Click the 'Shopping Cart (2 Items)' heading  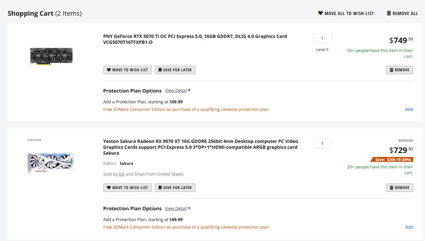44,13
